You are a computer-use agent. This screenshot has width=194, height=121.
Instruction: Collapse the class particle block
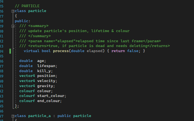(13, 11)
